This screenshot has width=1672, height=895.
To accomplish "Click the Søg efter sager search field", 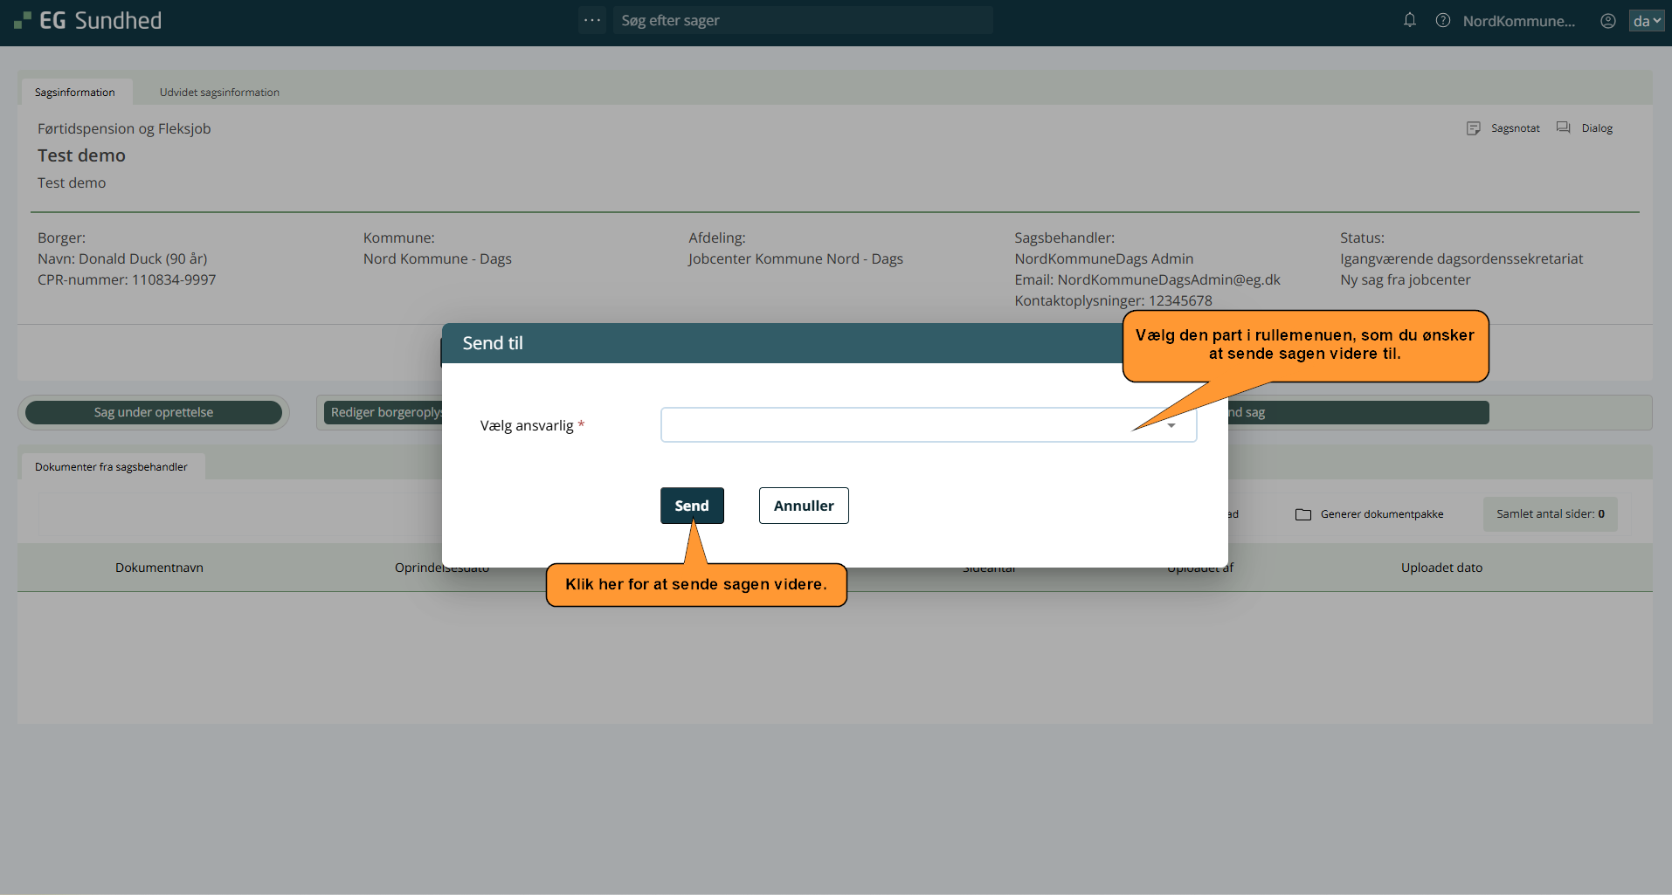I will coord(802,20).
